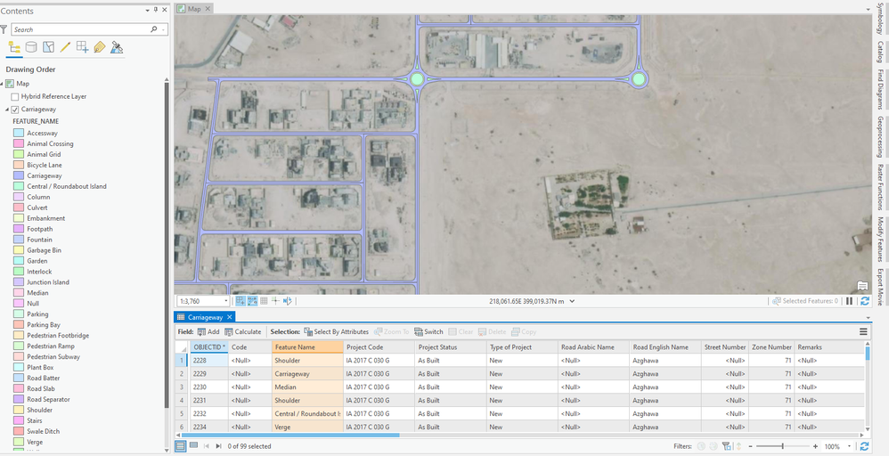Toggle map snapping button

(241, 301)
